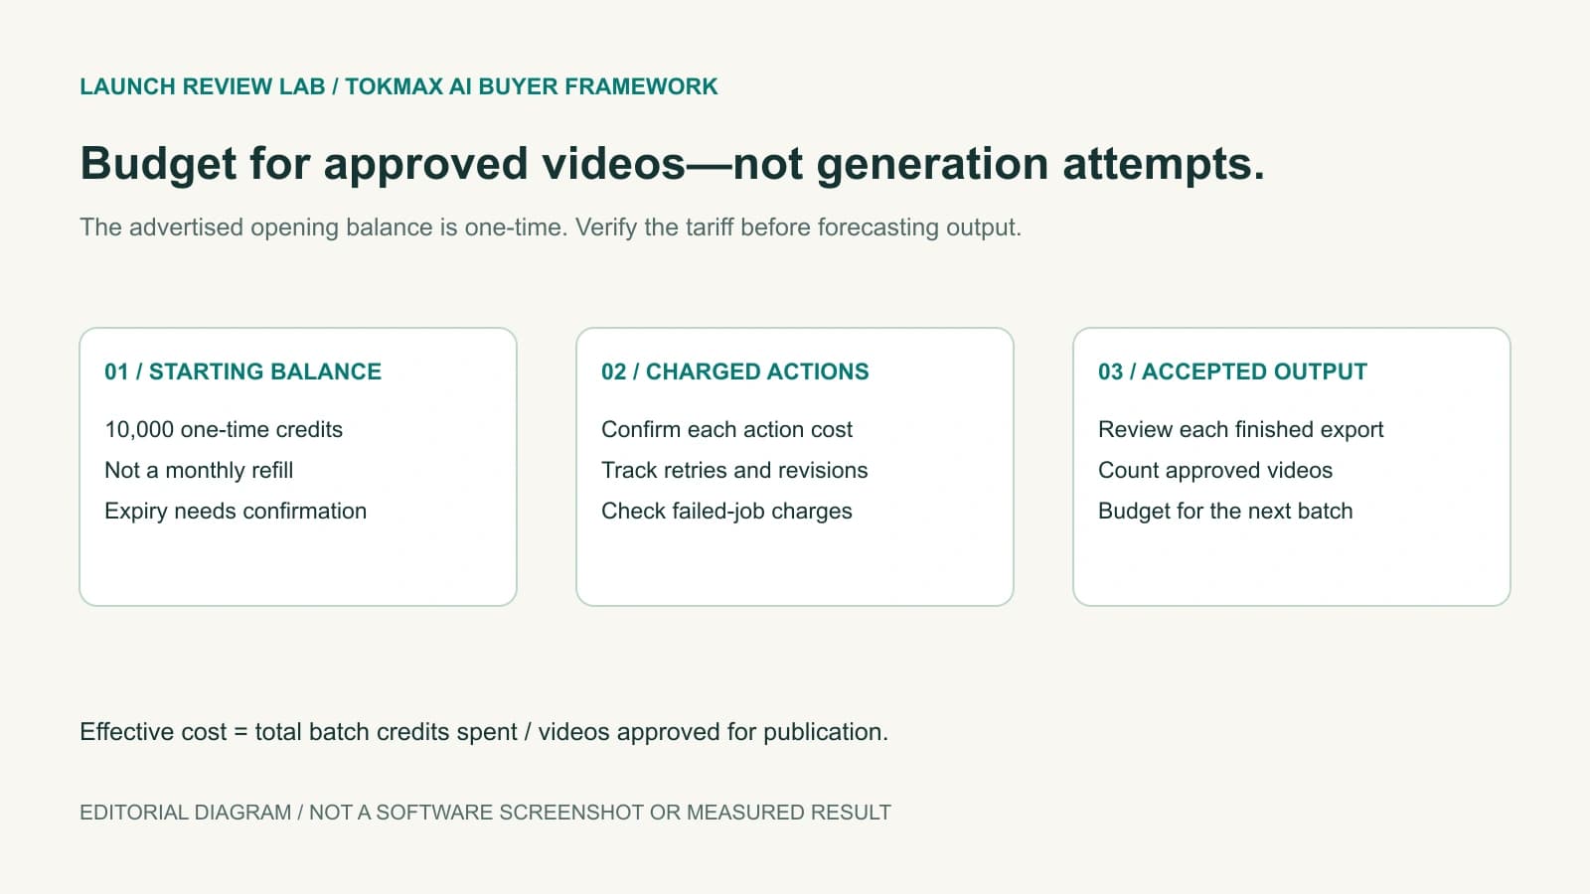Image resolution: width=1590 pixels, height=894 pixels.
Task: Click the '01 / STARTING BALANCE' card heading
Action: point(242,372)
